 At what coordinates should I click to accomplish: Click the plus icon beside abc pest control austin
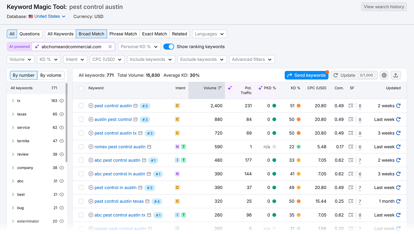[91, 160]
